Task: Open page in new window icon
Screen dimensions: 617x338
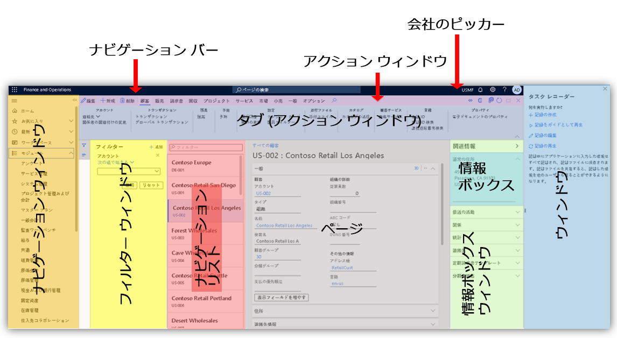Action: [x=508, y=100]
